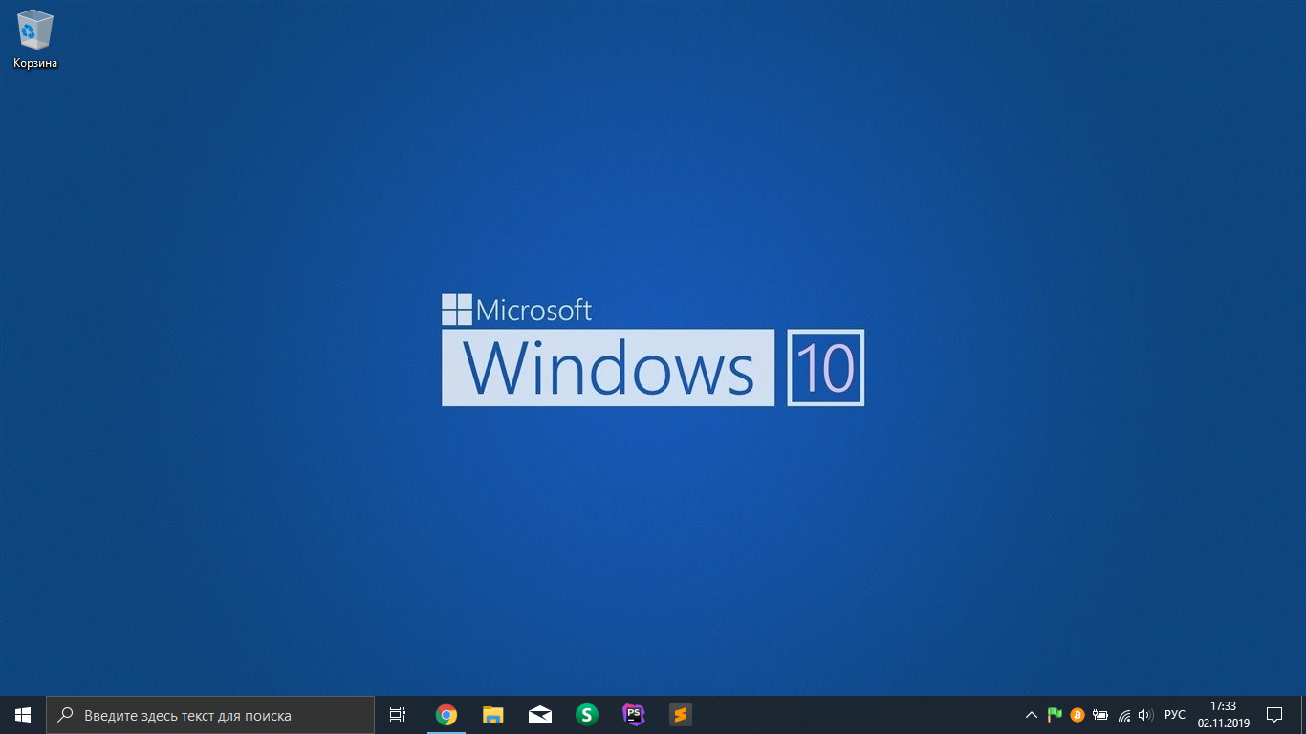Click the green flag tray icon
The image size is (1306, 734).
(x=1055, y=715)
